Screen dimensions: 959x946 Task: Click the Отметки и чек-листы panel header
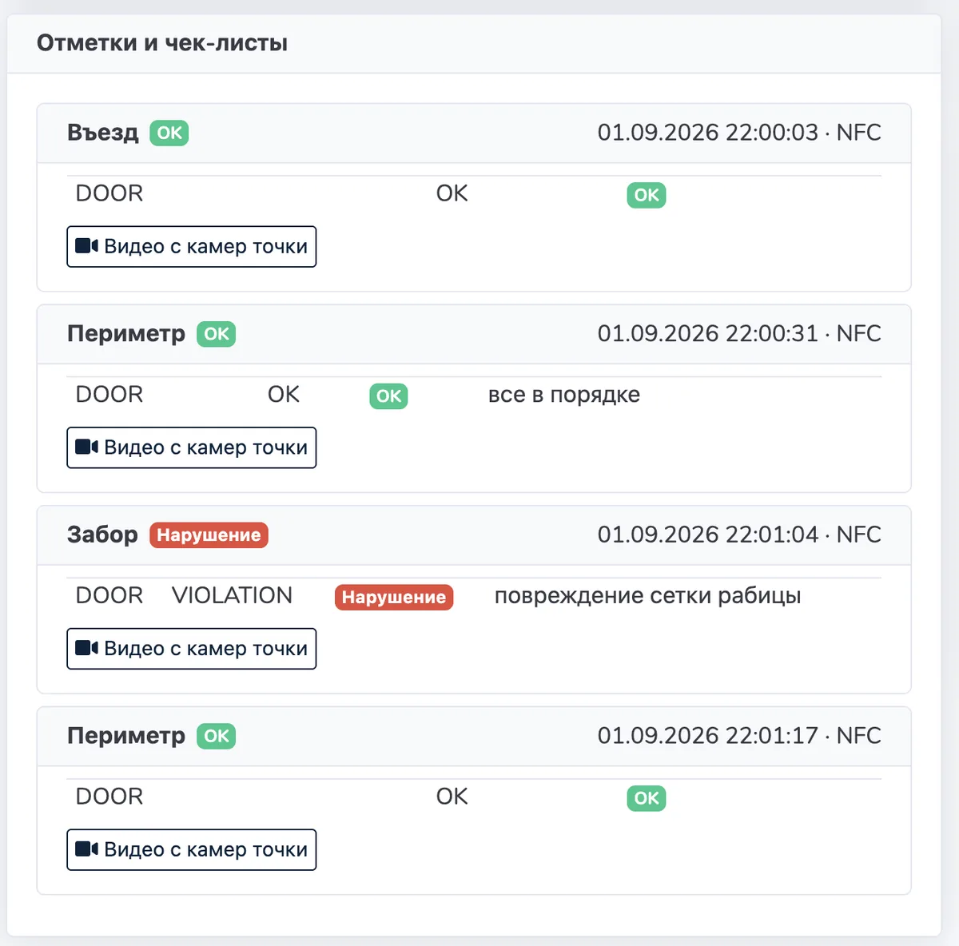pos(474,43)
